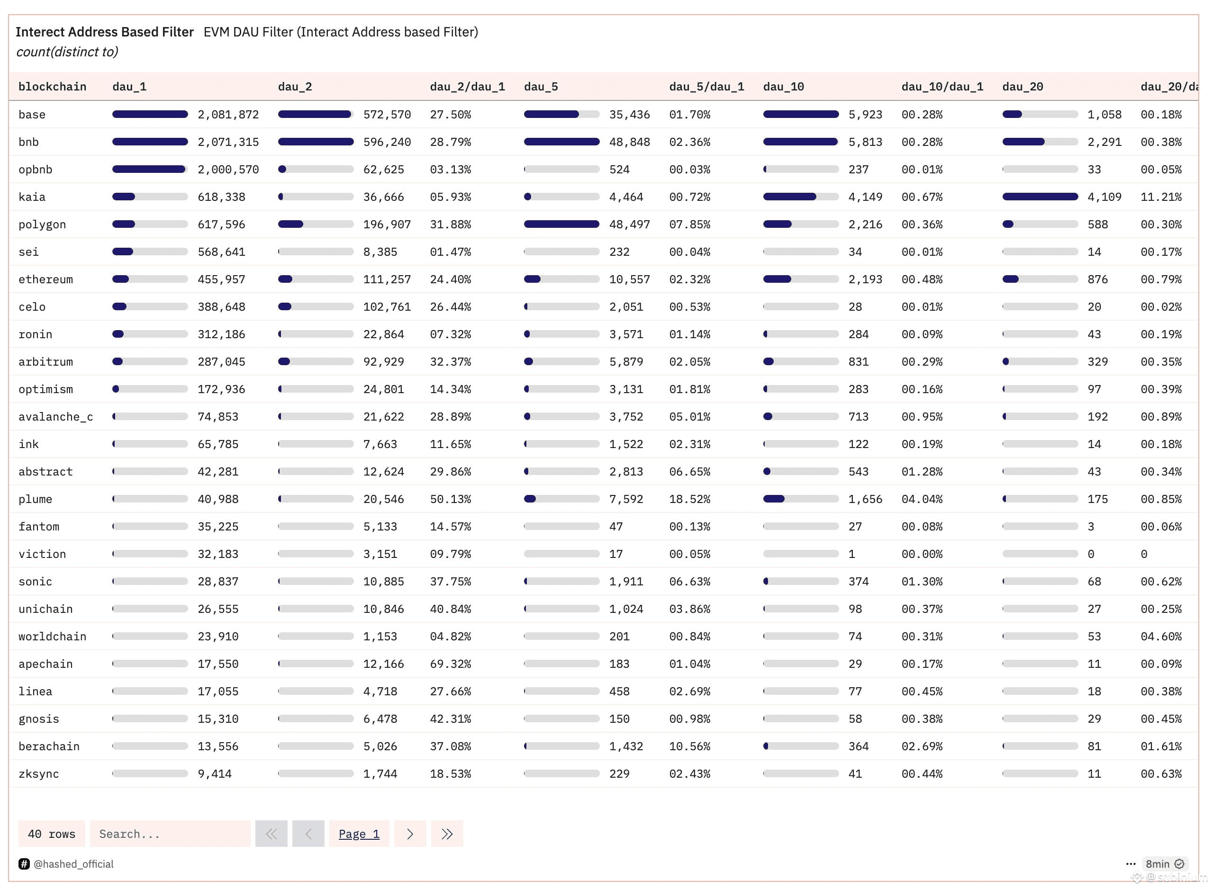Viewport: 1212px width, 889px height.
Task: Focus the Search input field
Action: pyautogui.click(x=170, y=834)
